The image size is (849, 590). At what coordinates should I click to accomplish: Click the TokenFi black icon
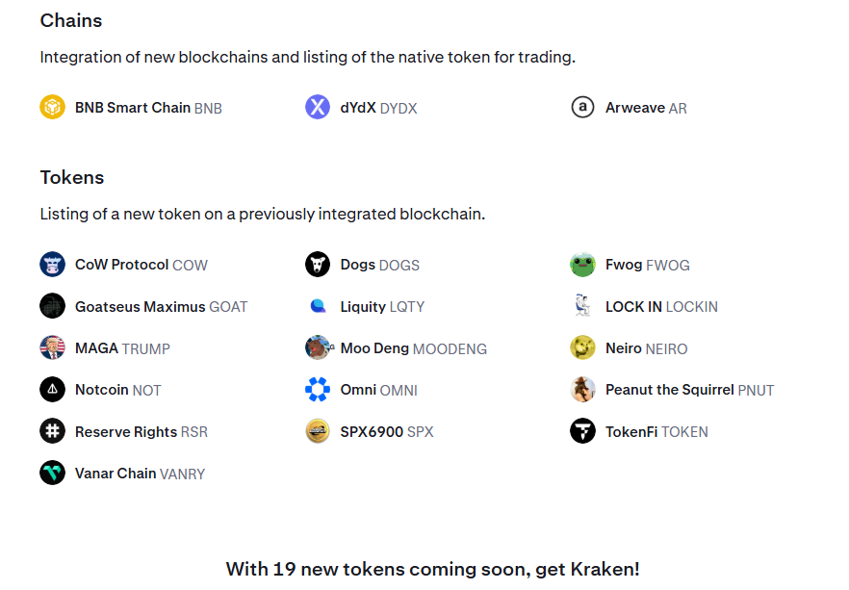(582, 431)
